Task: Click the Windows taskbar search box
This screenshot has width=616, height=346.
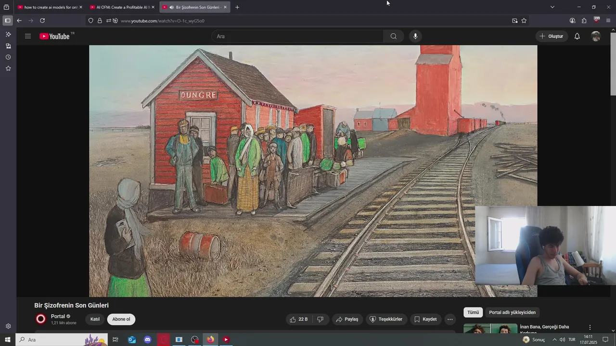Action: pos(62,339)
